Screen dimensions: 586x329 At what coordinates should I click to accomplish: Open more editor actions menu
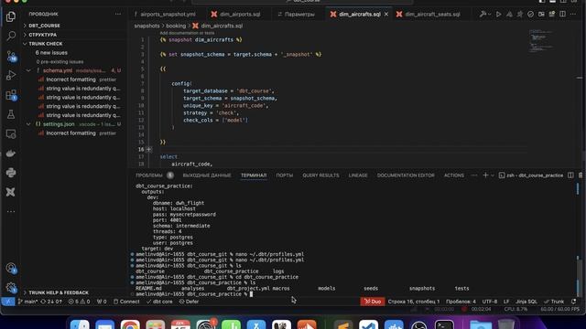(573, 15)
